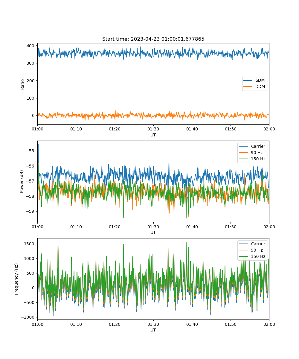The width and height of the screenshot is (299, 359).
Task: Select the DDM legend entry
Action: (254, 87)
